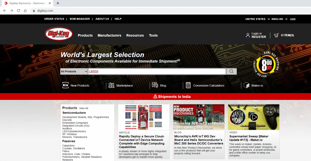Click Help in top bar
The height and width of the screenshot is (161, 311).
pos(118,19)
